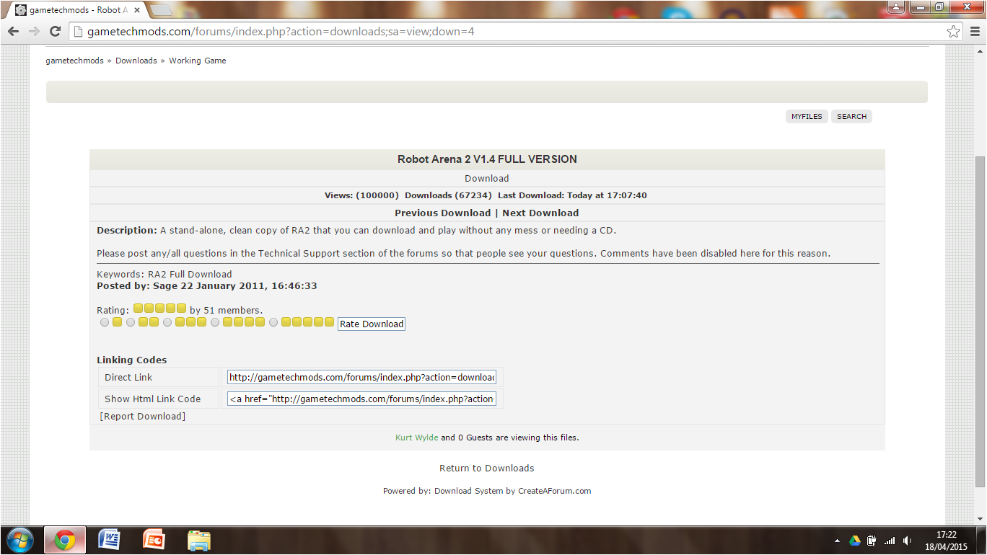Image resolution: width=987 pixels, height=555 pixels.
Task: Open the Download System link
Action: (468, 491)
